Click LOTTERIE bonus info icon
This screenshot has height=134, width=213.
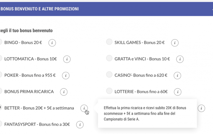(178, 92)
